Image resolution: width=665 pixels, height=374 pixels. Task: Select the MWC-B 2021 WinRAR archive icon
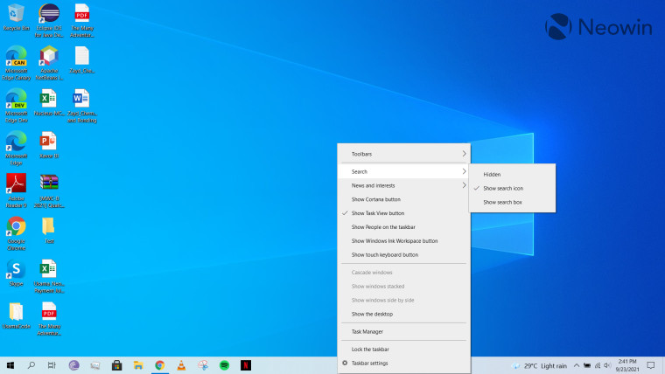click(x=49, y=190)
